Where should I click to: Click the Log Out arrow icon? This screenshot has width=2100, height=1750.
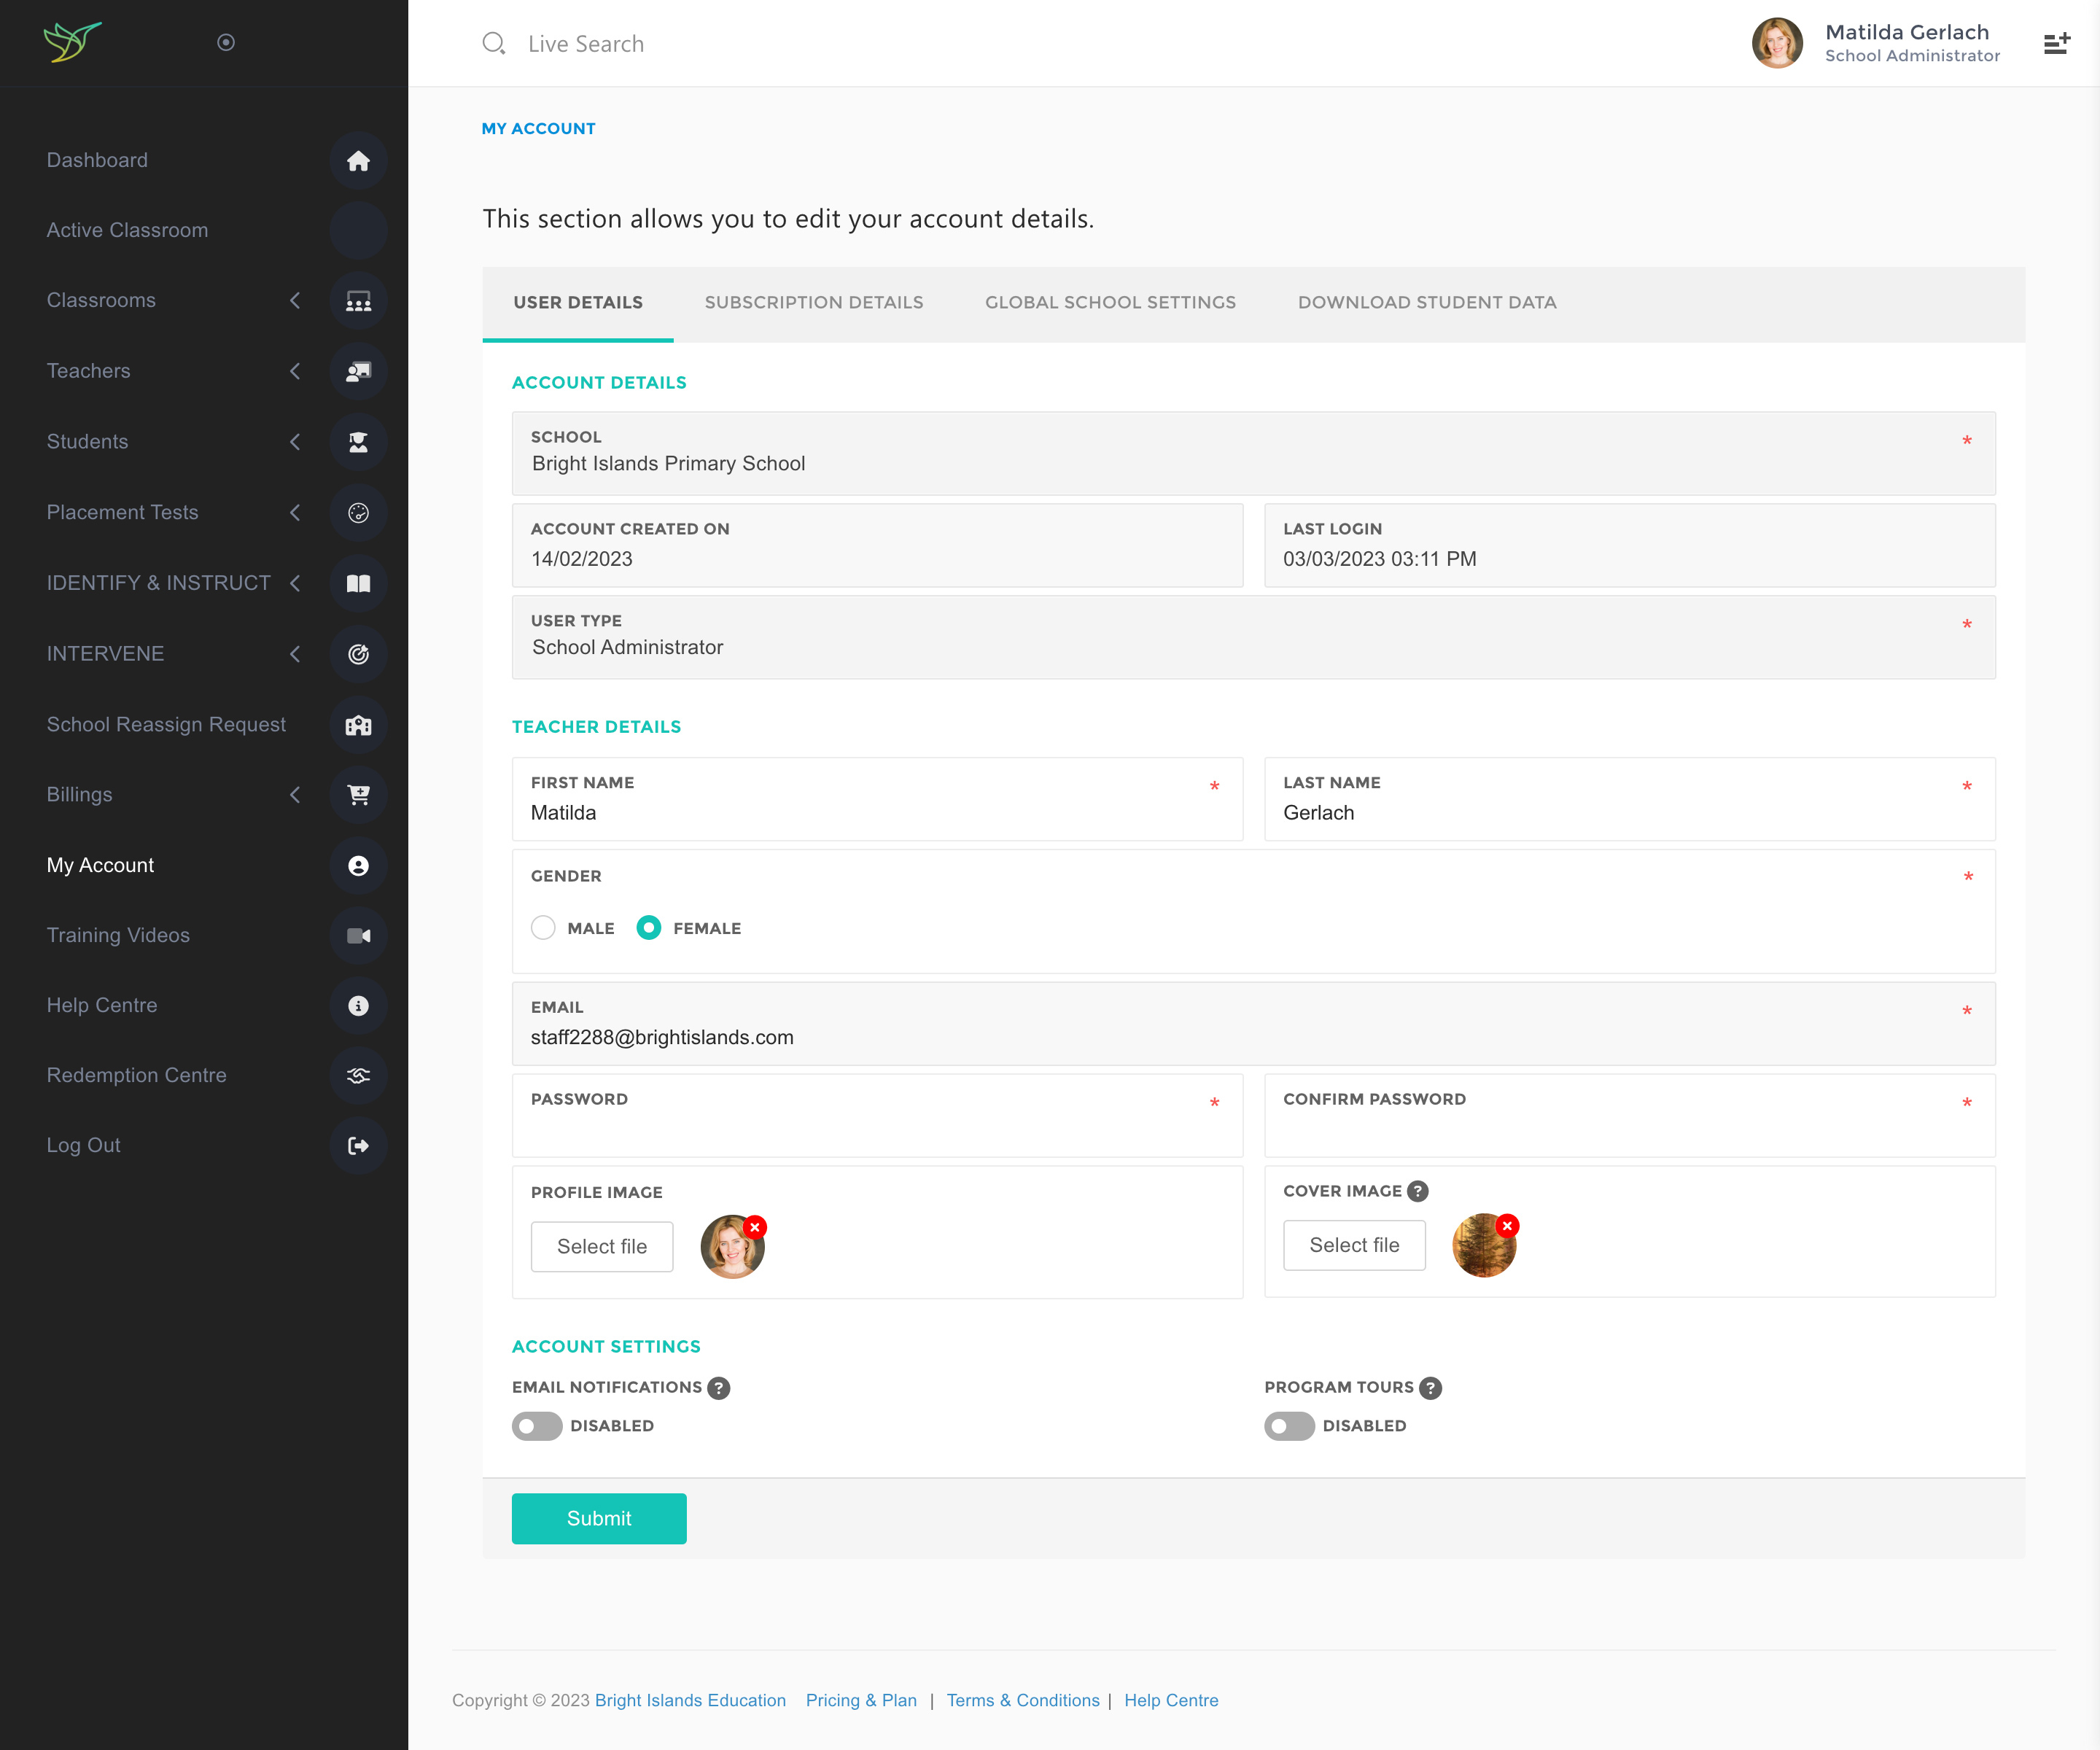pos(358,1145)
